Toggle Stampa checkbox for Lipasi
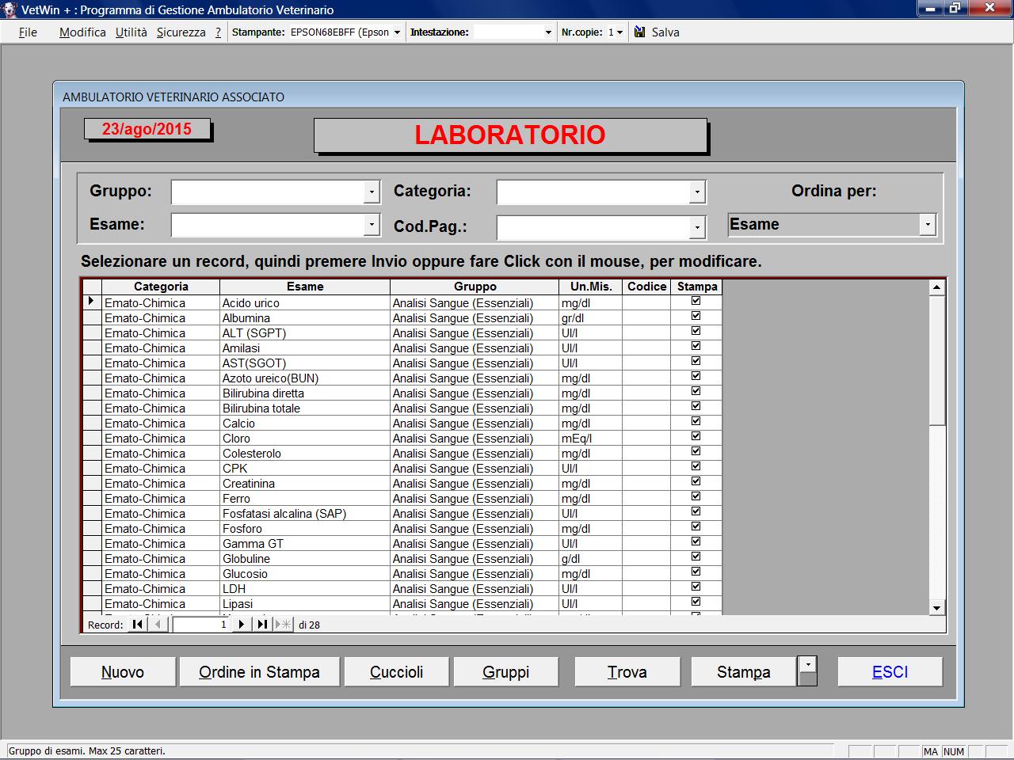1014x760 pixels. (x=696, y=602)
